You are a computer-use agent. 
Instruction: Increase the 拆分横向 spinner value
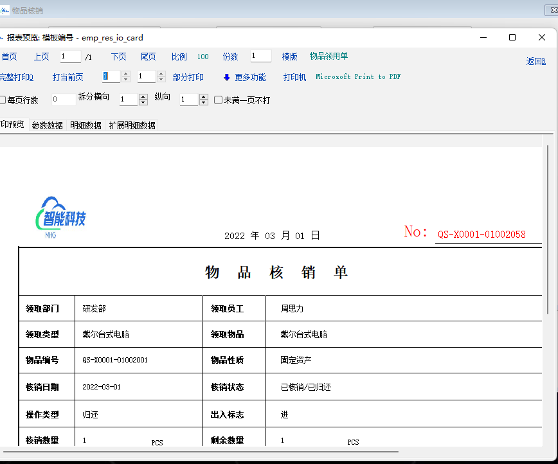tap(143, 96)
